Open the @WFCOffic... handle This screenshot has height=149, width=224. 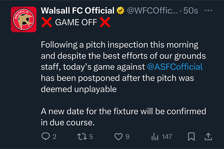152,10
